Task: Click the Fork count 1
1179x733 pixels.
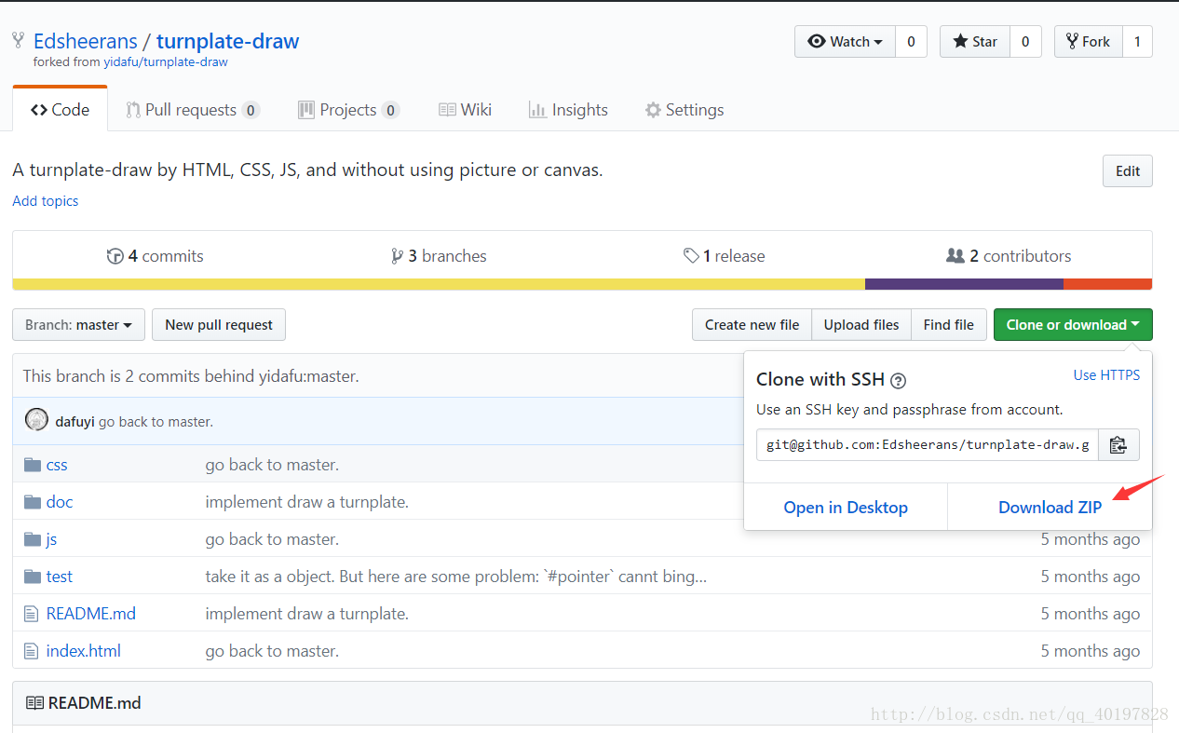Action: coord(1137,41)
